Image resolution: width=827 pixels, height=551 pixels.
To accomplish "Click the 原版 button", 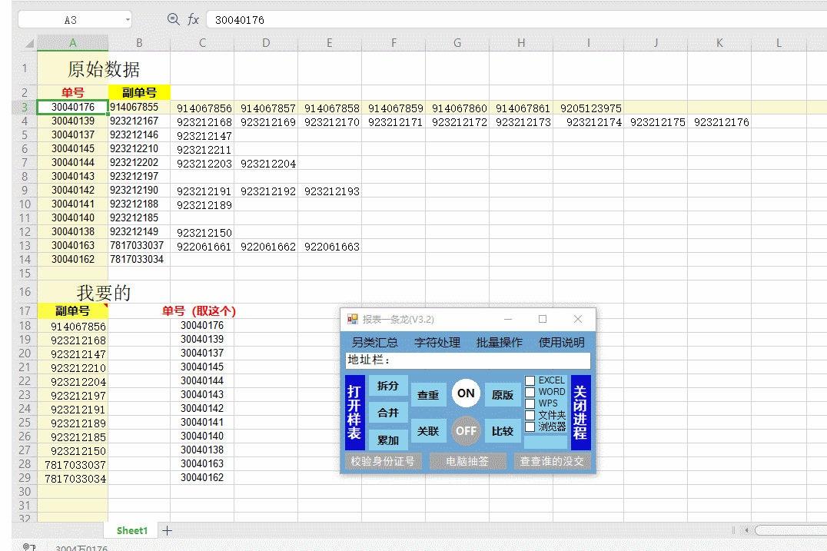I will point(503,395).
